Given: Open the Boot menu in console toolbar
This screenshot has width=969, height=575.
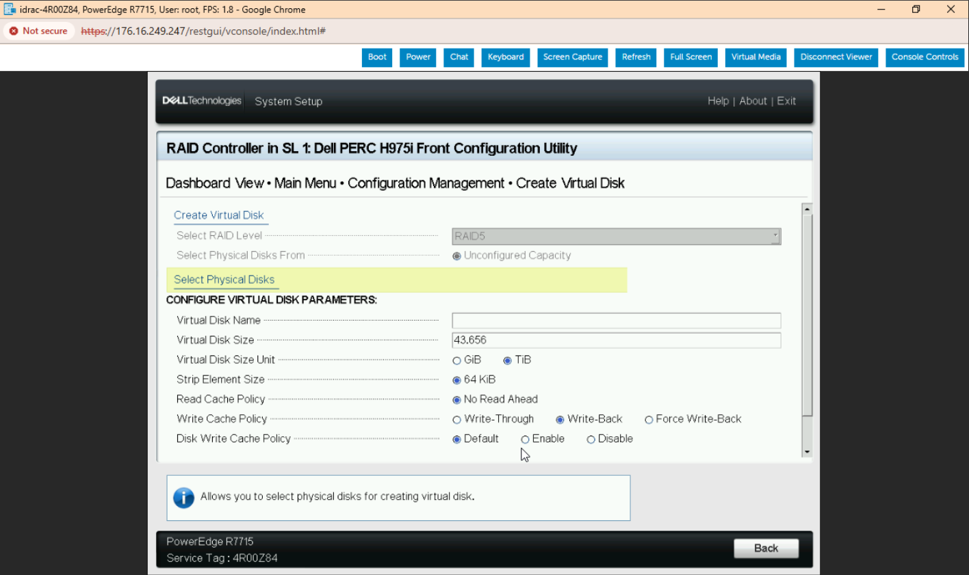Looking at the screenshot, I should 377,57.
